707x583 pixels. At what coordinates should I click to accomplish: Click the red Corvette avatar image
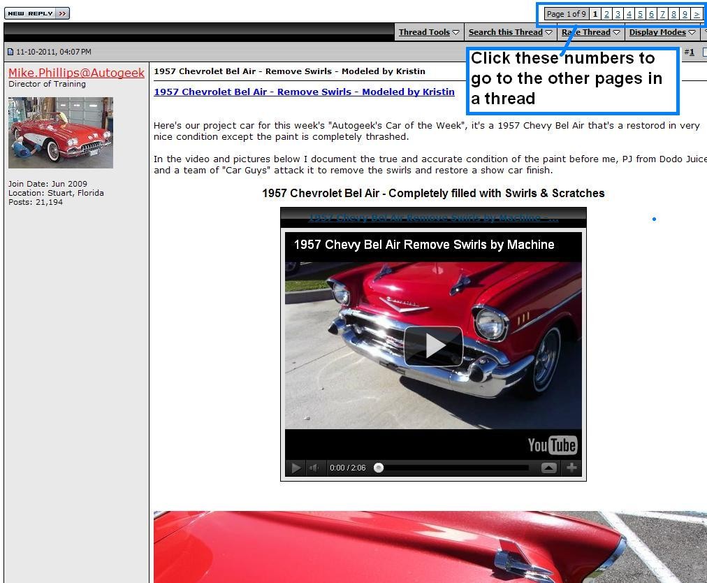tap(60, 133)
